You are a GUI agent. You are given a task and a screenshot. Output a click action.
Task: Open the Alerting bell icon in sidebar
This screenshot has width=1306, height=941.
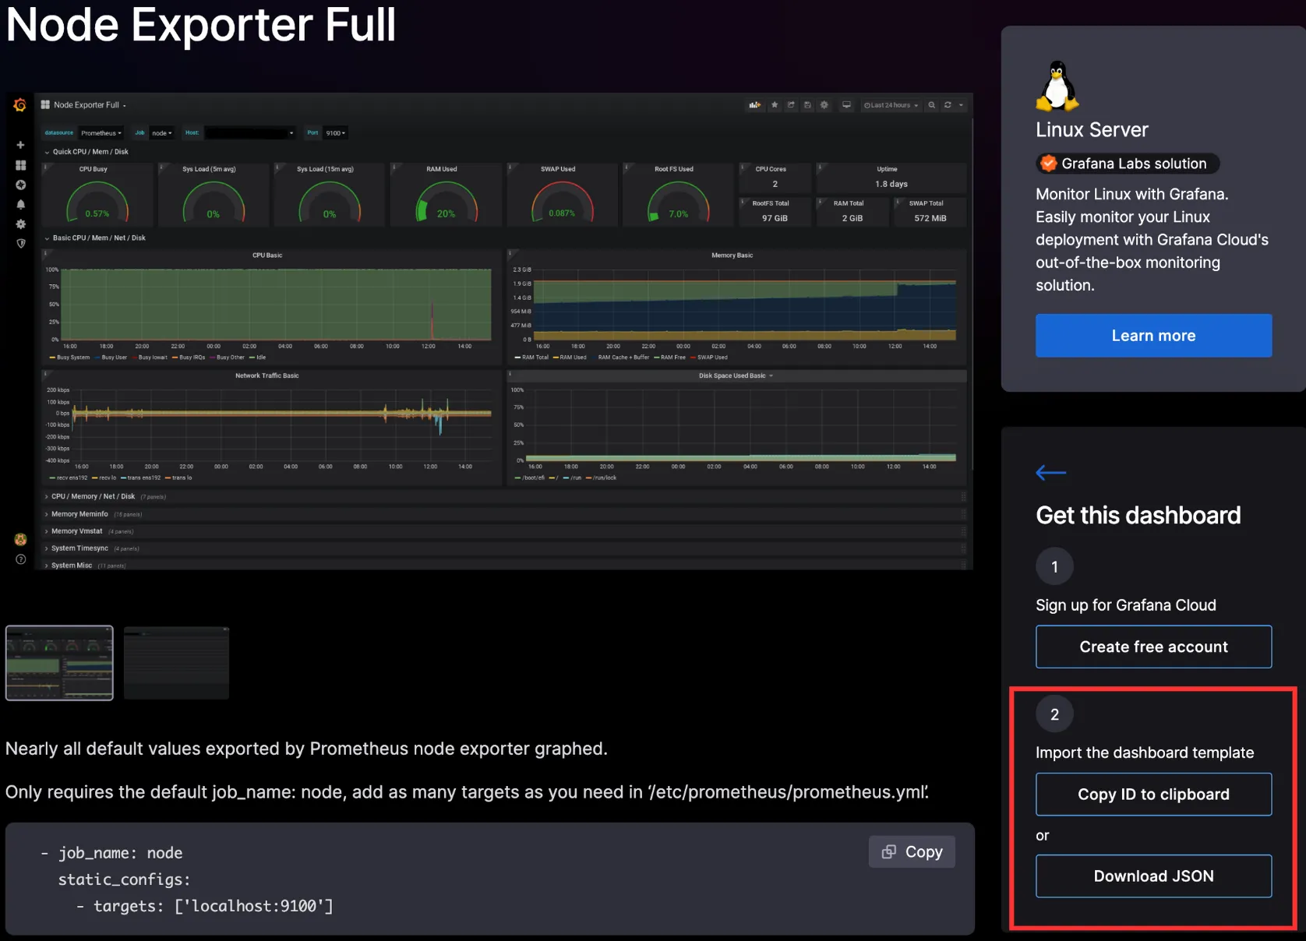pyautogui.click(x=21, y=204)
